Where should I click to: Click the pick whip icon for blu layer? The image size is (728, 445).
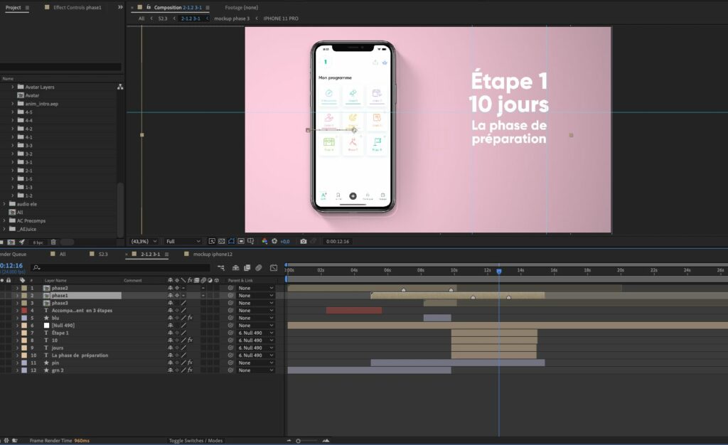(230, 318)
